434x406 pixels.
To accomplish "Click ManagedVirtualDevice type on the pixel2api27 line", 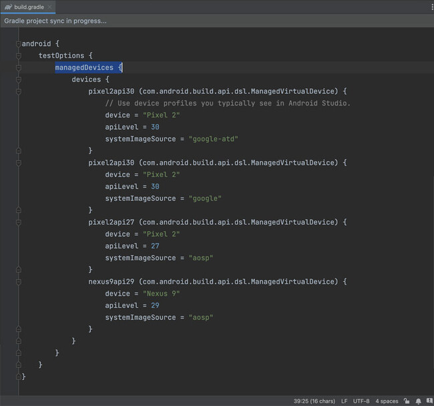I will coord(293,222).
